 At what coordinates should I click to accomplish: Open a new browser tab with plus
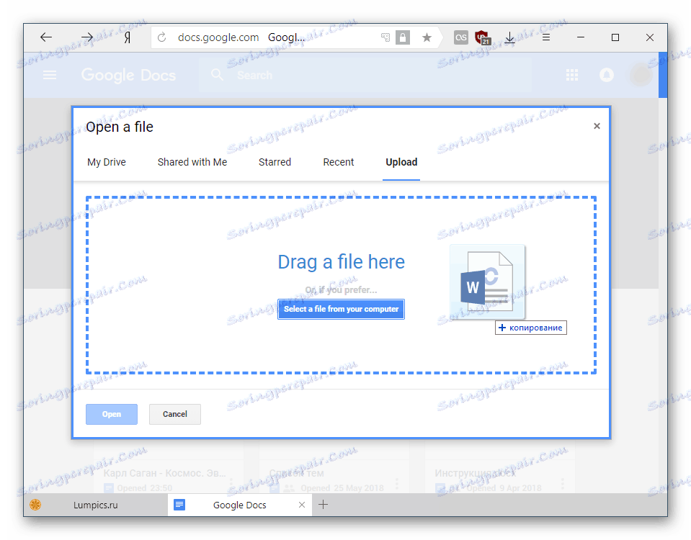[x=323, y=505]
